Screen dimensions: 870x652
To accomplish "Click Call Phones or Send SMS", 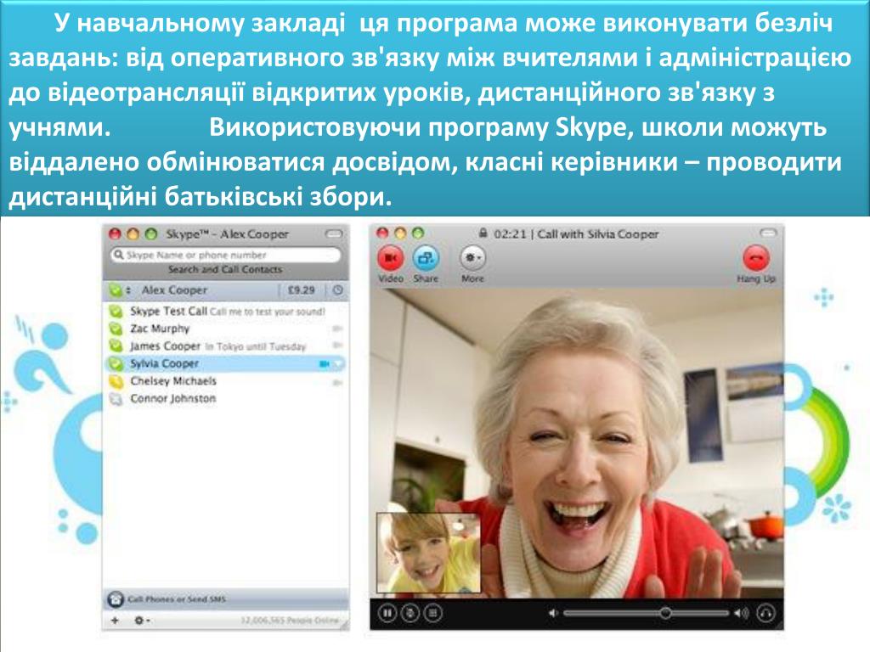I will point(177,599).
